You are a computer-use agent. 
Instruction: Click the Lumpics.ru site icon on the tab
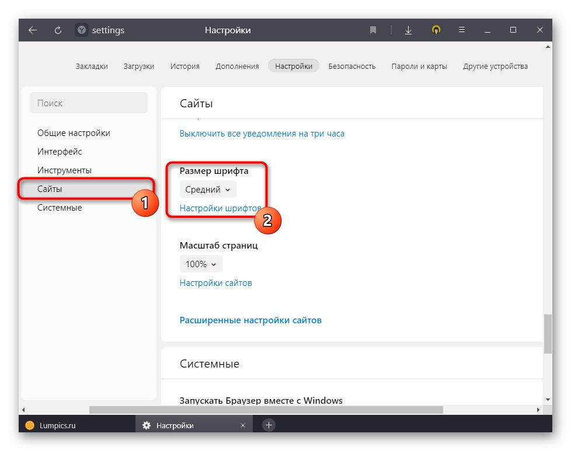[29, 425]
